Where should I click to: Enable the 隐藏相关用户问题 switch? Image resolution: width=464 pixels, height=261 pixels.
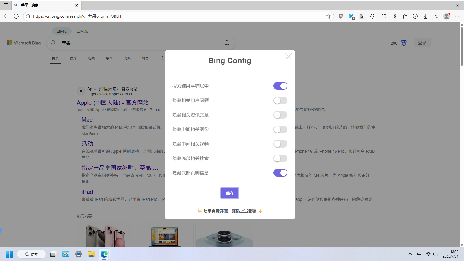point(280,100)
